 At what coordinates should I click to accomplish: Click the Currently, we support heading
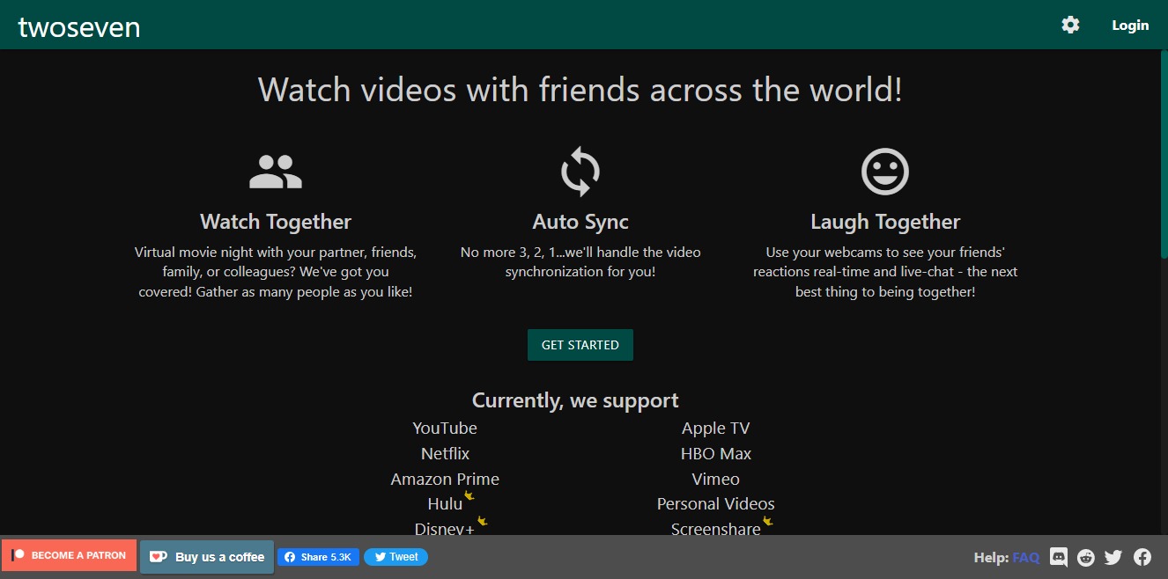pos(575,400)
